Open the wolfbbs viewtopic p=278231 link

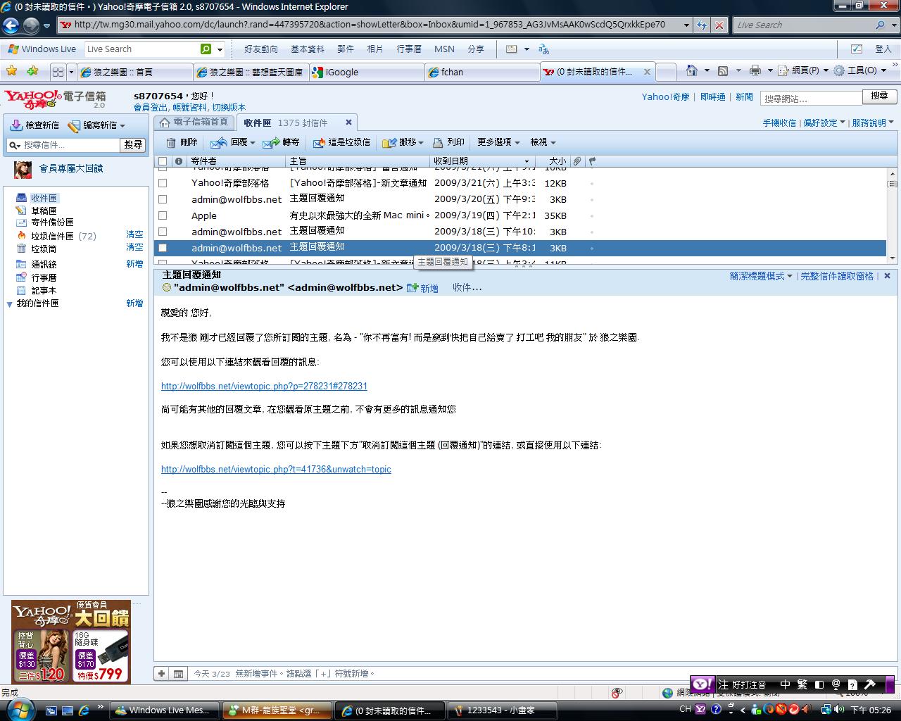click(x=264, y=386)
